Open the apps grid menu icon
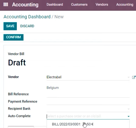The image size is (136, 128). coord(6,5)
